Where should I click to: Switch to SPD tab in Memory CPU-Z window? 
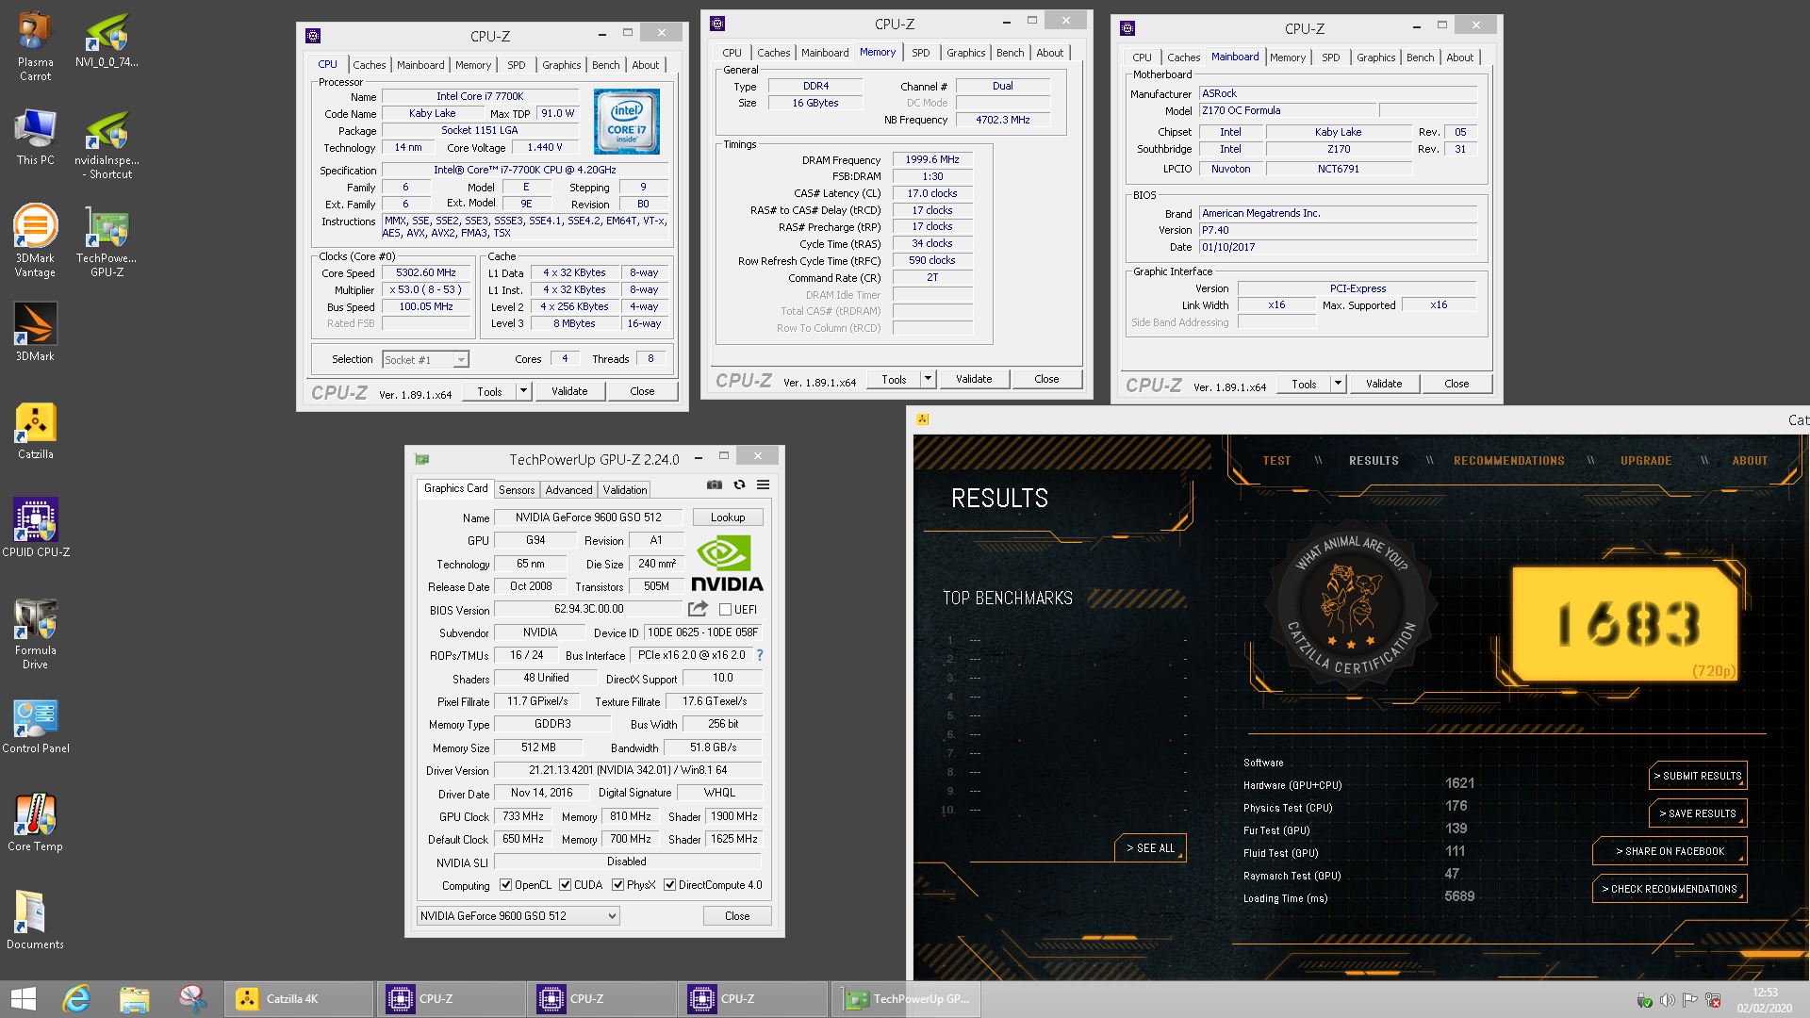pos(921,53)
